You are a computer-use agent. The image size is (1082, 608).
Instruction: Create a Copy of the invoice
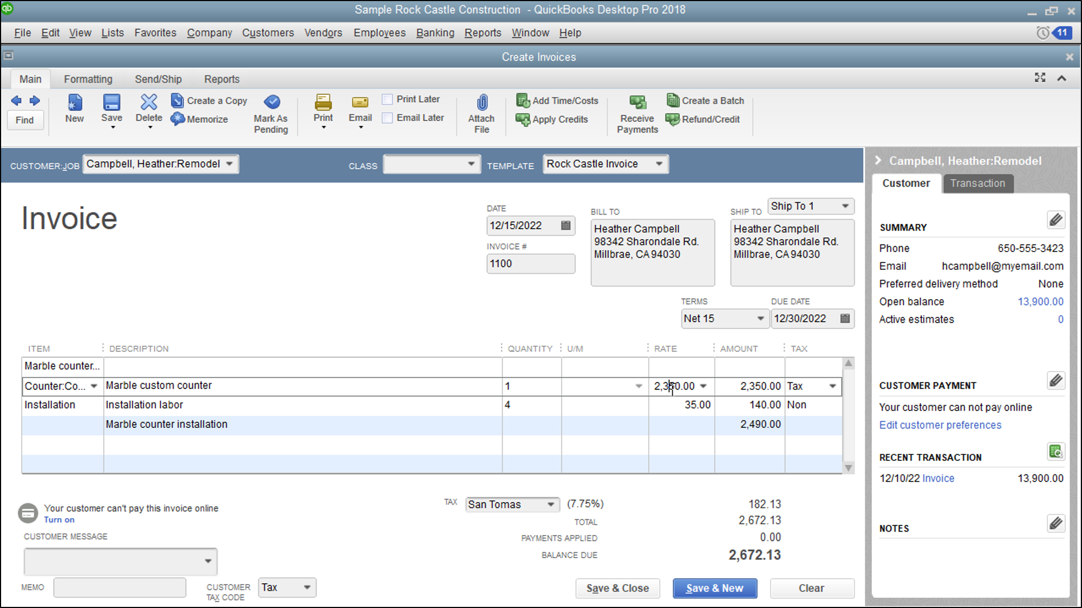209,101
